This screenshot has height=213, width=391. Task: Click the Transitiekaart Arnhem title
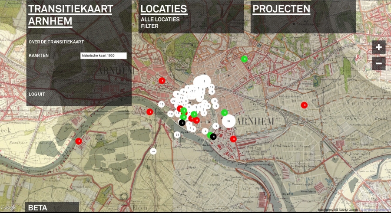coord(71,15)
